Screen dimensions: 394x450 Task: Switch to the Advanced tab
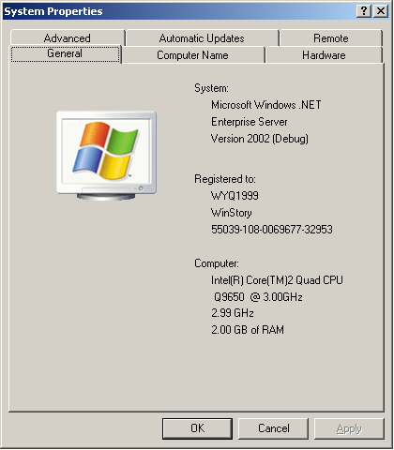[68, 38]
